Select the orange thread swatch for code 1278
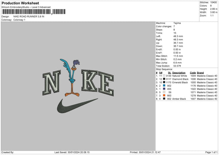This screenshot has width=219, height=155. (x=164, y=95)
